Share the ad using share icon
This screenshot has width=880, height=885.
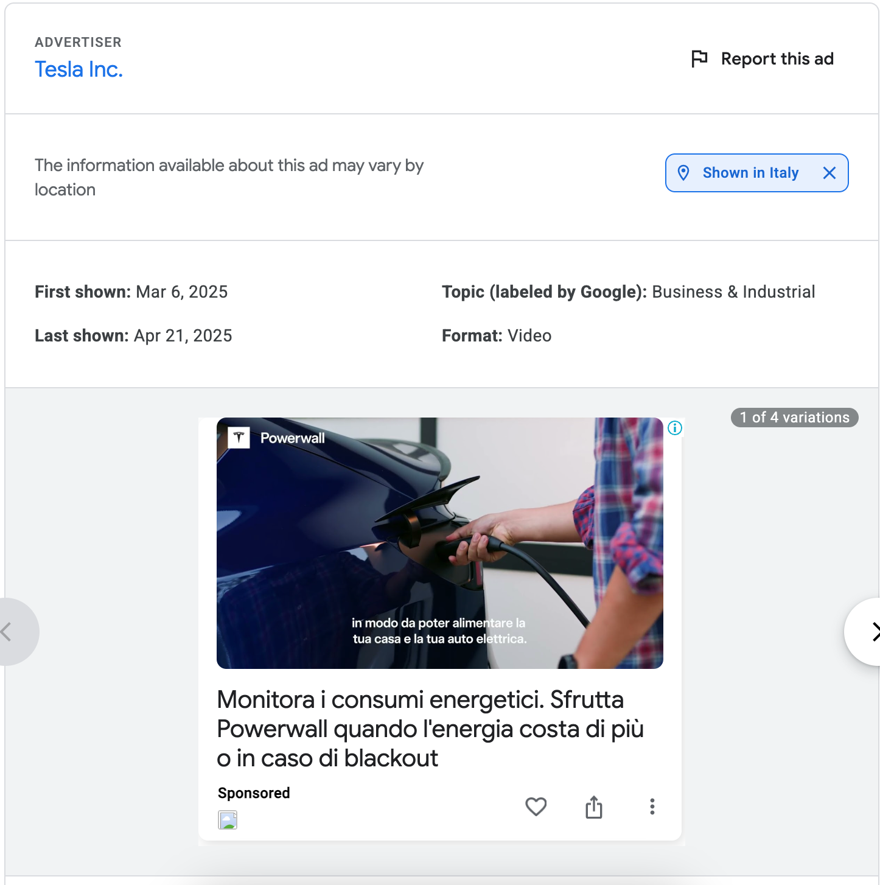pos(593,807)
